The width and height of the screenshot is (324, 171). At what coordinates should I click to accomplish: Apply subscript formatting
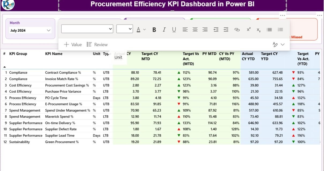(x=258, y=30)
